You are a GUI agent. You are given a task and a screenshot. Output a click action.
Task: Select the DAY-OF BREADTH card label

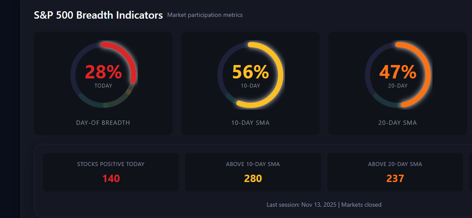point(103,123)
